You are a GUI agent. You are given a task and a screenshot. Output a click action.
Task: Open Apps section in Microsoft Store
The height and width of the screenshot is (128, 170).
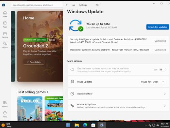(x=5, y=24)
